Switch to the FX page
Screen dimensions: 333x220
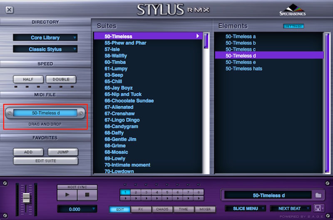pyautogui.click(x=141, y=209)
